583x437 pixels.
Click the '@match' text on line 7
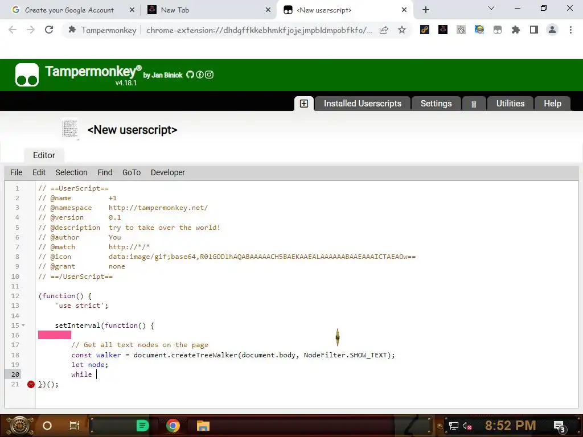click(x=63, y=247)
